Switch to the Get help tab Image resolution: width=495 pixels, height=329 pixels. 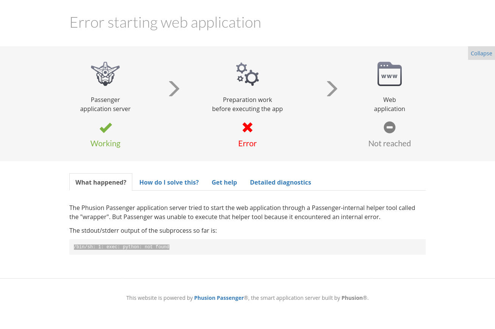(x=224, y=182)
